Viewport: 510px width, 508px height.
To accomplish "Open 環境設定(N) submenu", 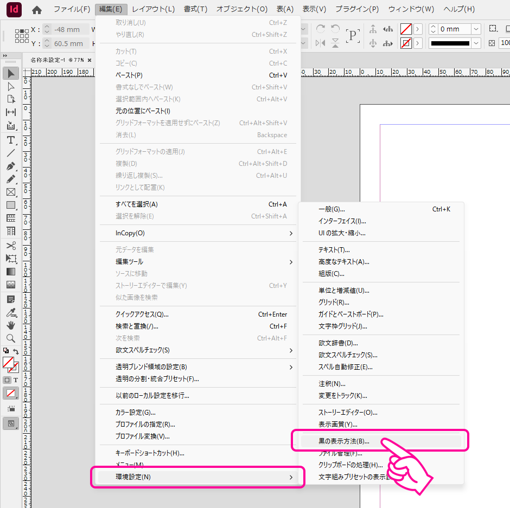I will (x=197, y=477).
